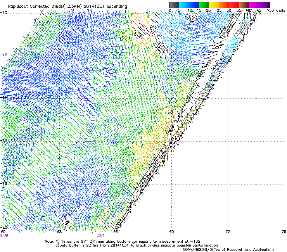The height and width of the screenshot is (252, 287).
Task: Click the 'Data buffer is 22 hrs' note
Action: (137, 245)
